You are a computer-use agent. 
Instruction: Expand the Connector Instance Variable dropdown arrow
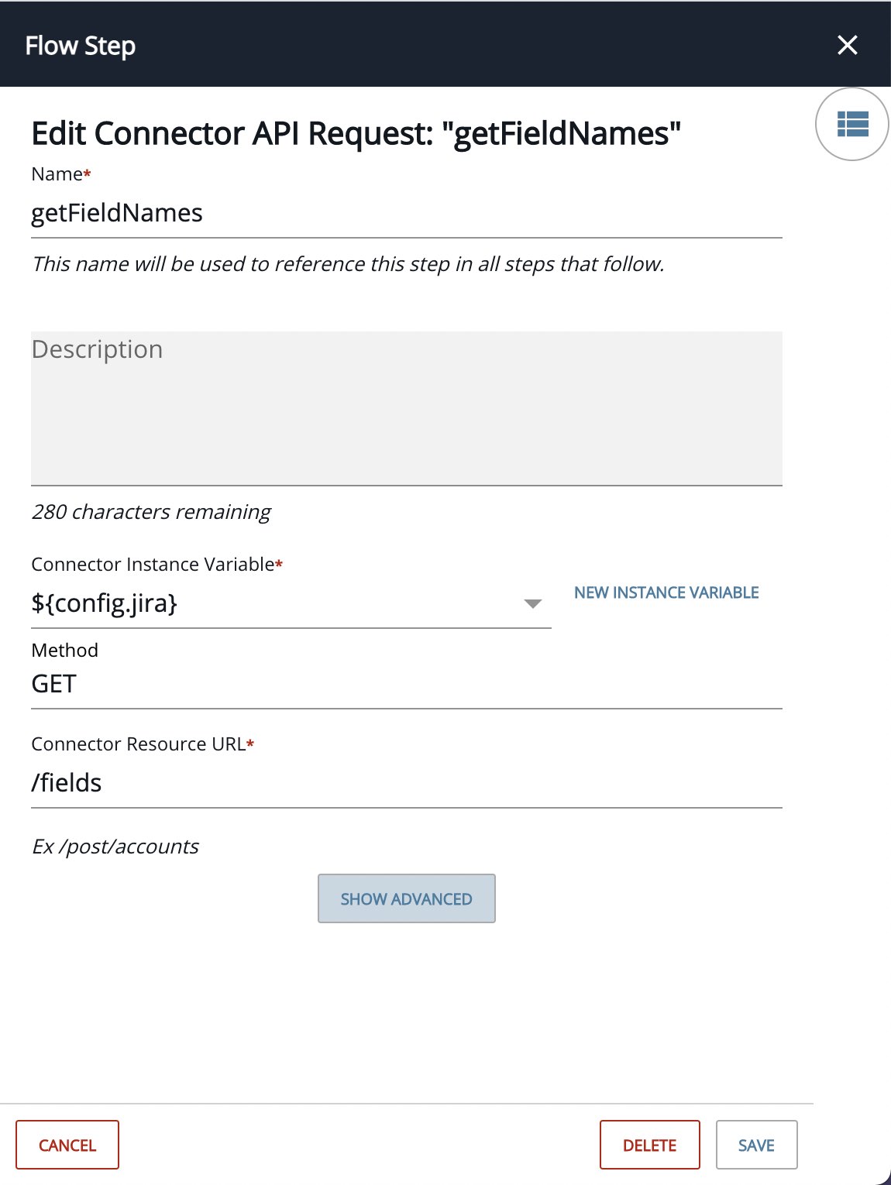(532, 604)
